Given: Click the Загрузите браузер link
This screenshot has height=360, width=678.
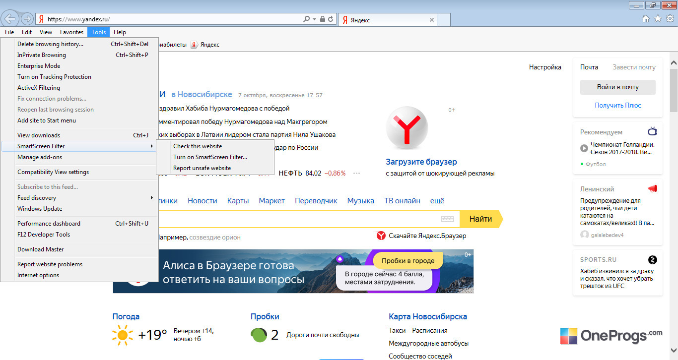Looking at the screenshot, I should click(421, 162).
